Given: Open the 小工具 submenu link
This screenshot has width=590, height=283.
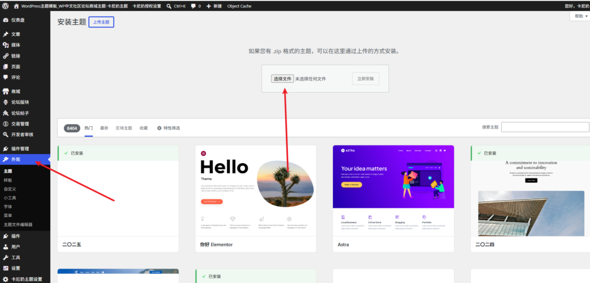Looking at the screenshot, I should (x=10, y=198).
